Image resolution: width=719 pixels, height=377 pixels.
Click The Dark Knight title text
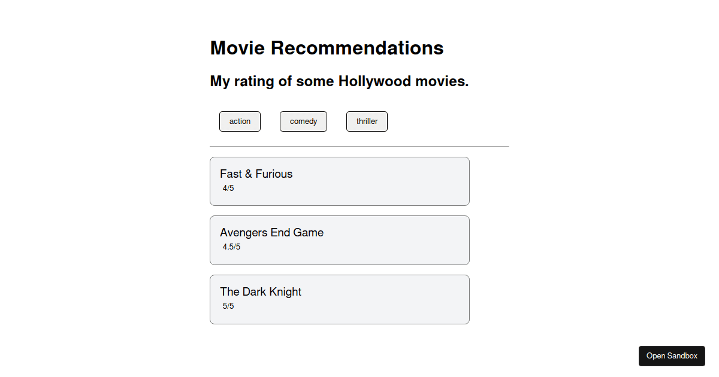pyautogui.click(x=261, y=291)
